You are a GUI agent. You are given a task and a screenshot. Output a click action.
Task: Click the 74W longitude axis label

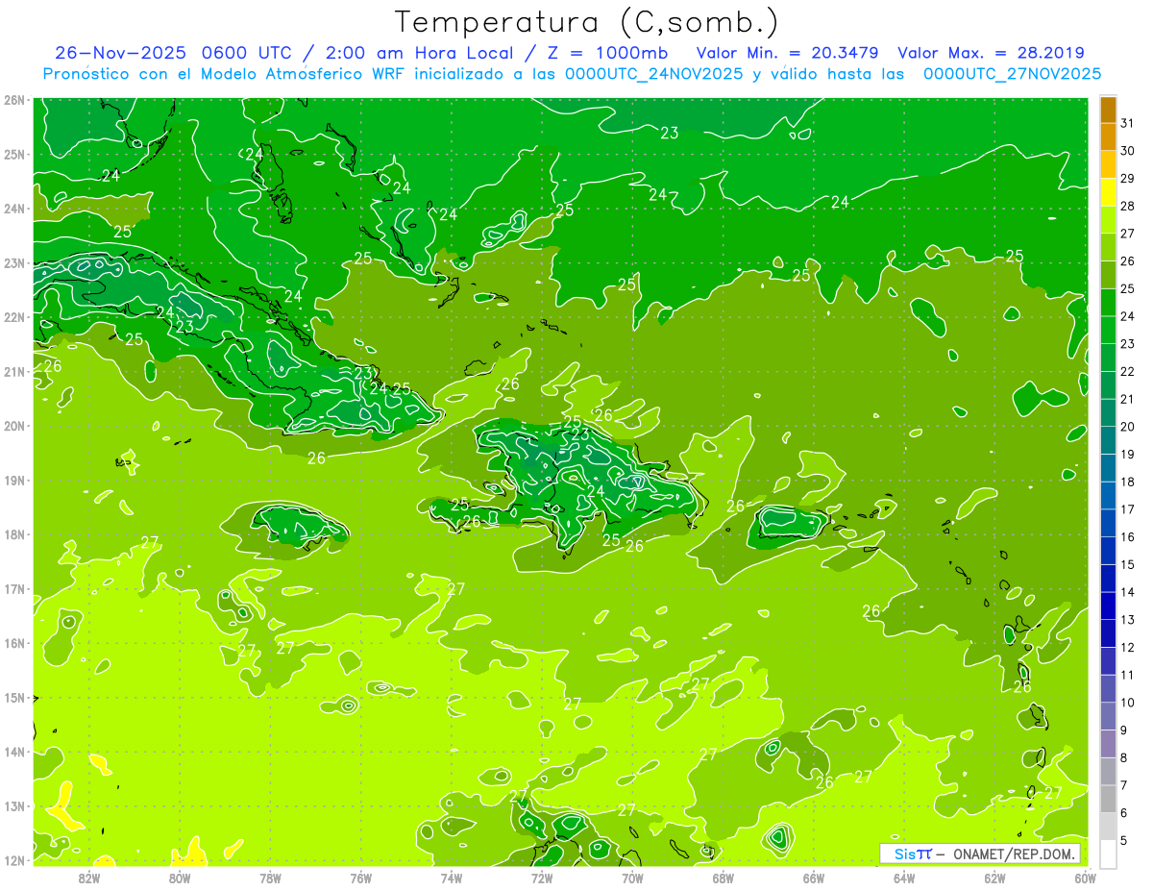tap(452, 878)
